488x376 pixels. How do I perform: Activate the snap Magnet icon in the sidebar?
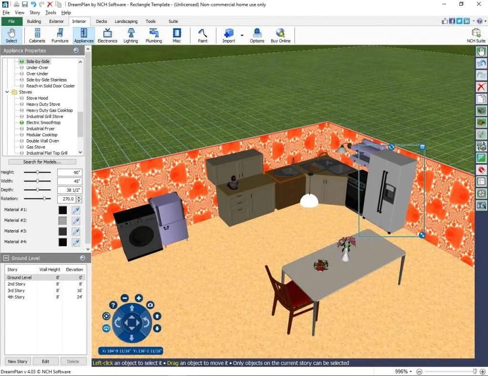[482, 170]
